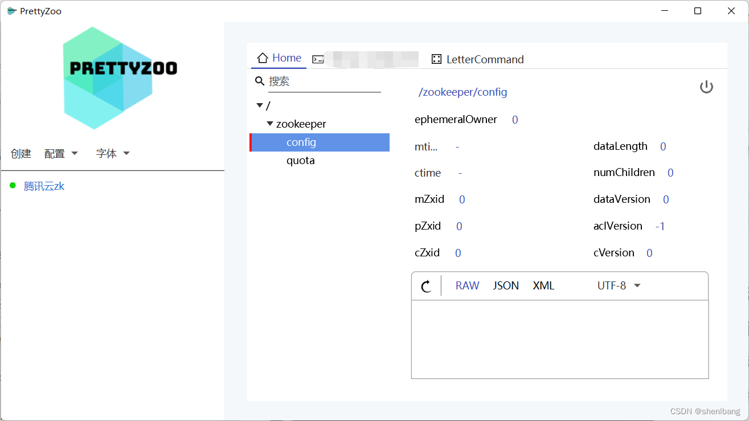Open the 字体 font dropdown
This screenshot has height=421, width=749.
point(112,153)
